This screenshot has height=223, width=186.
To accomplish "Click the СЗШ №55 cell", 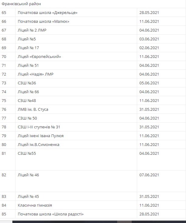I will [x=27, y=154].
